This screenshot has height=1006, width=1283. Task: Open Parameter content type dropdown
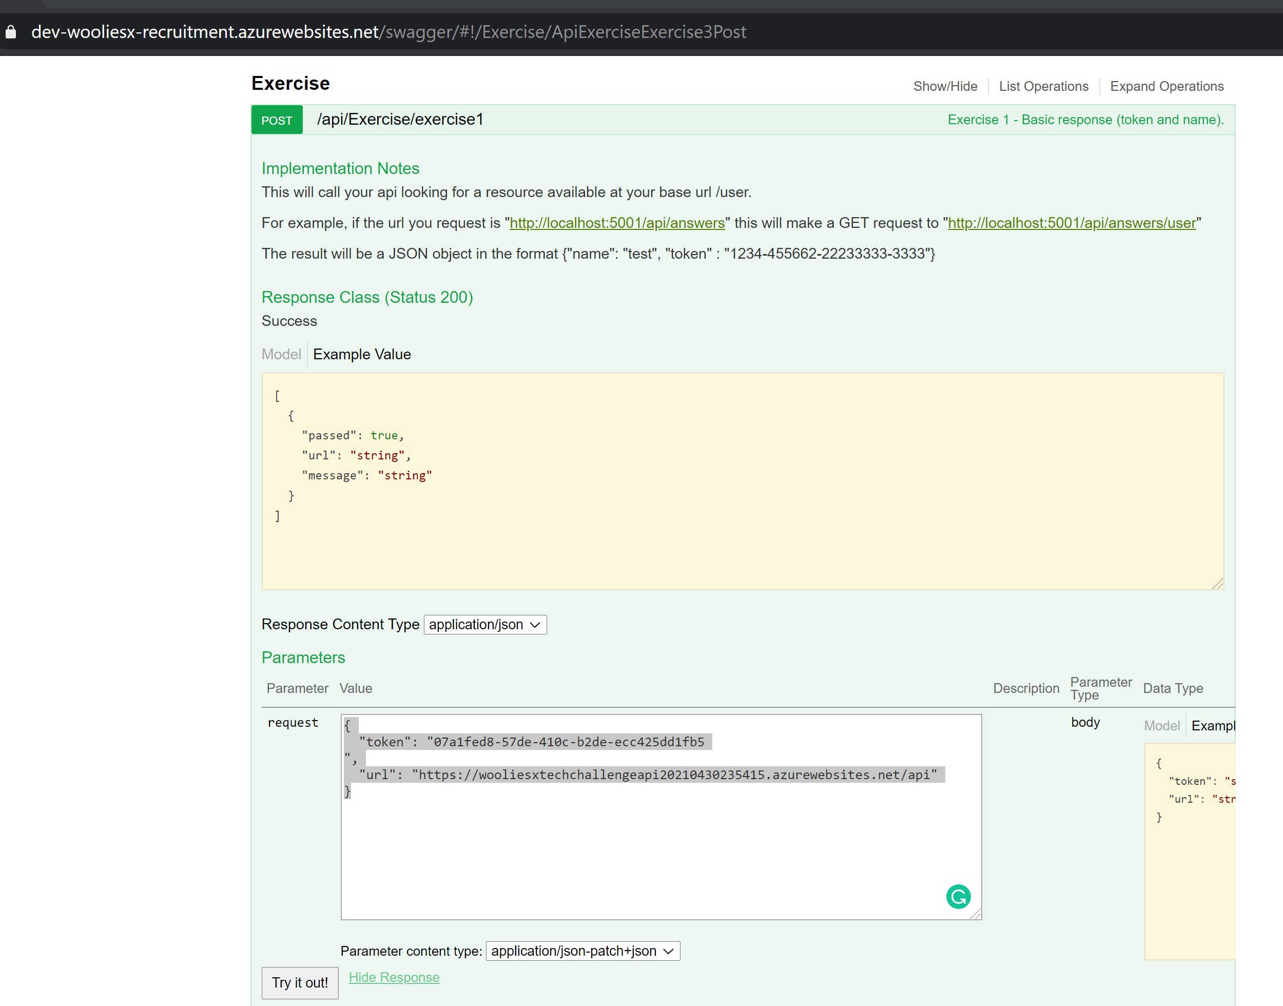pyautogui.click(x=582, y=951)
